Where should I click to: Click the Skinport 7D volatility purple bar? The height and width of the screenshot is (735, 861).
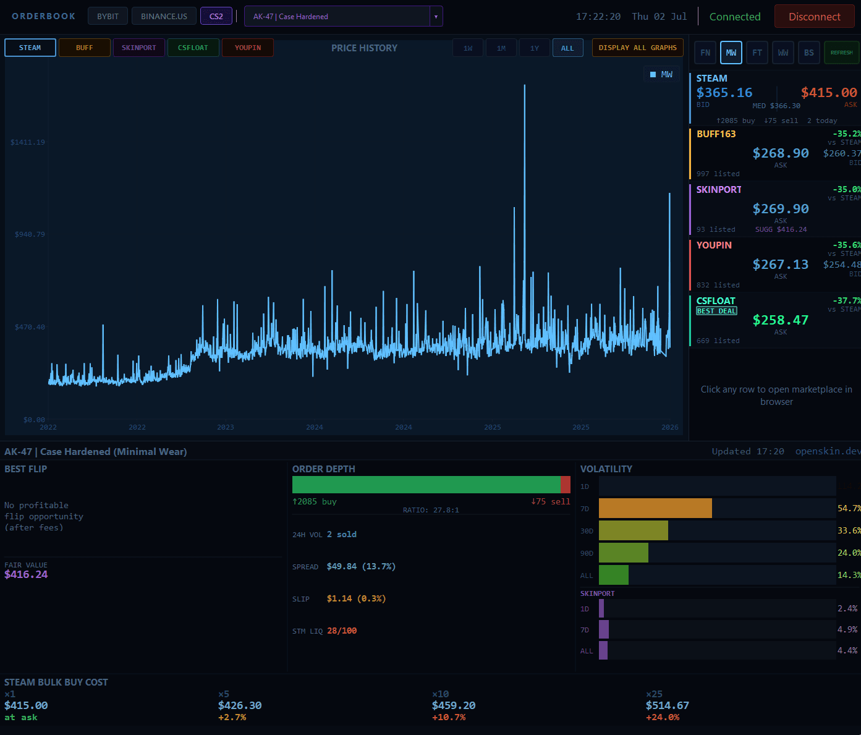(604, 629)
